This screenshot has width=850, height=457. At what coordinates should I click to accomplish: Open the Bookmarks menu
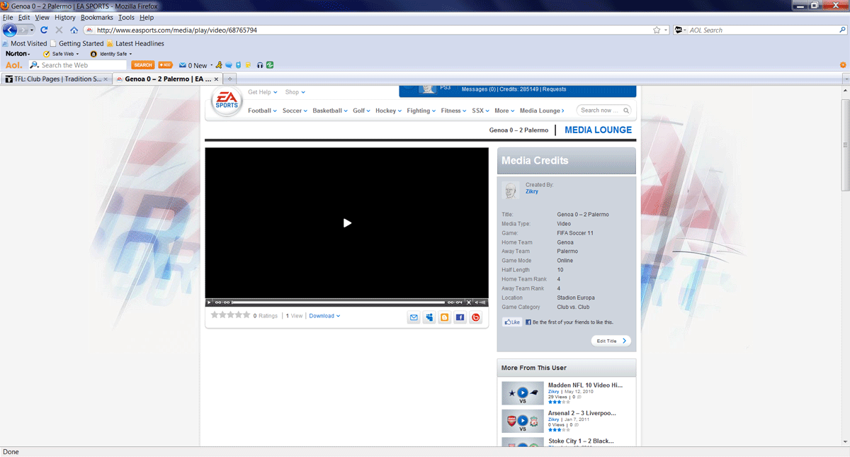click(x=96, y=17)
